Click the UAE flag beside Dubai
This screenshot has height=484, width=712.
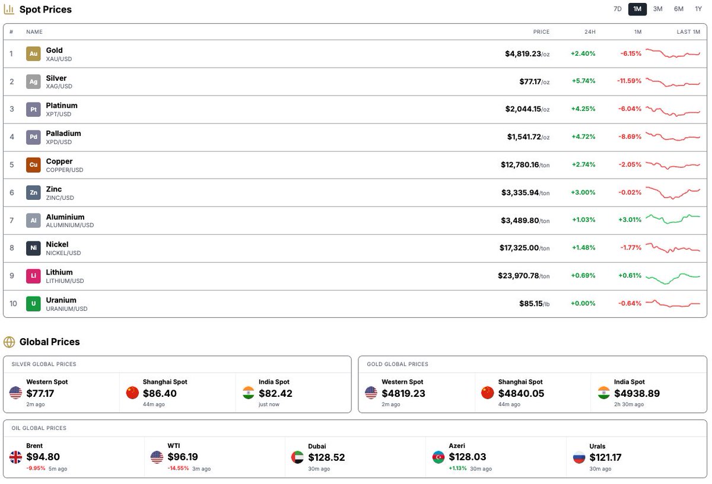(298, 457)
